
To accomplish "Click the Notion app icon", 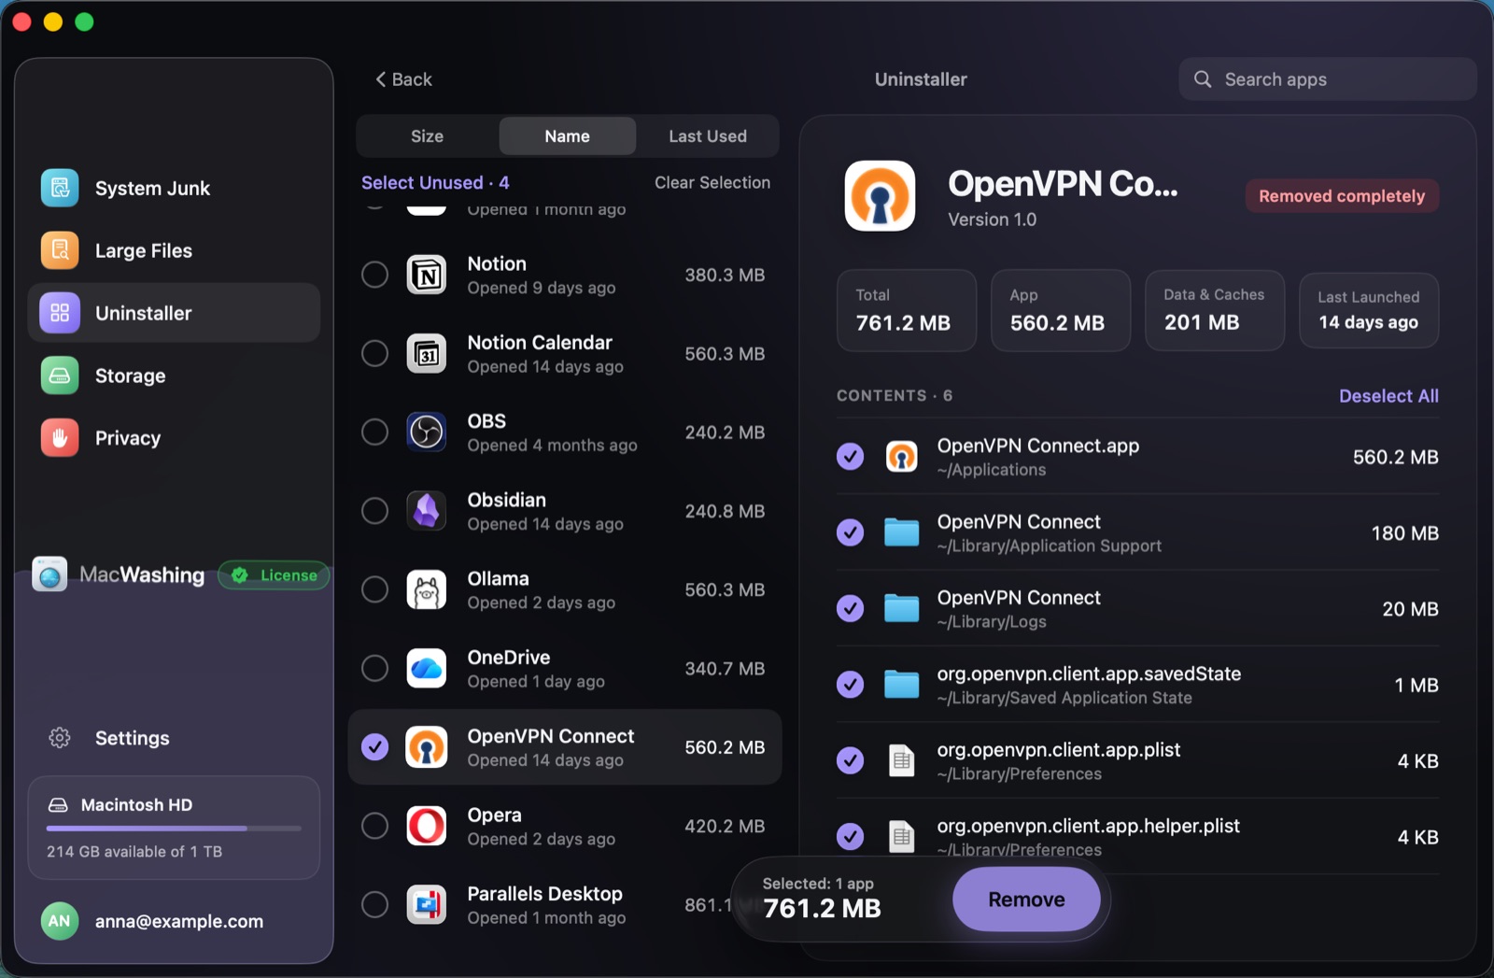I will point(427,275).
